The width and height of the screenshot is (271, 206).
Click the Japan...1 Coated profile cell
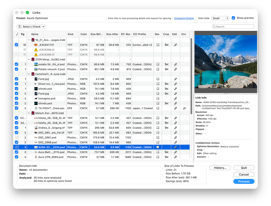coord(143,108)
